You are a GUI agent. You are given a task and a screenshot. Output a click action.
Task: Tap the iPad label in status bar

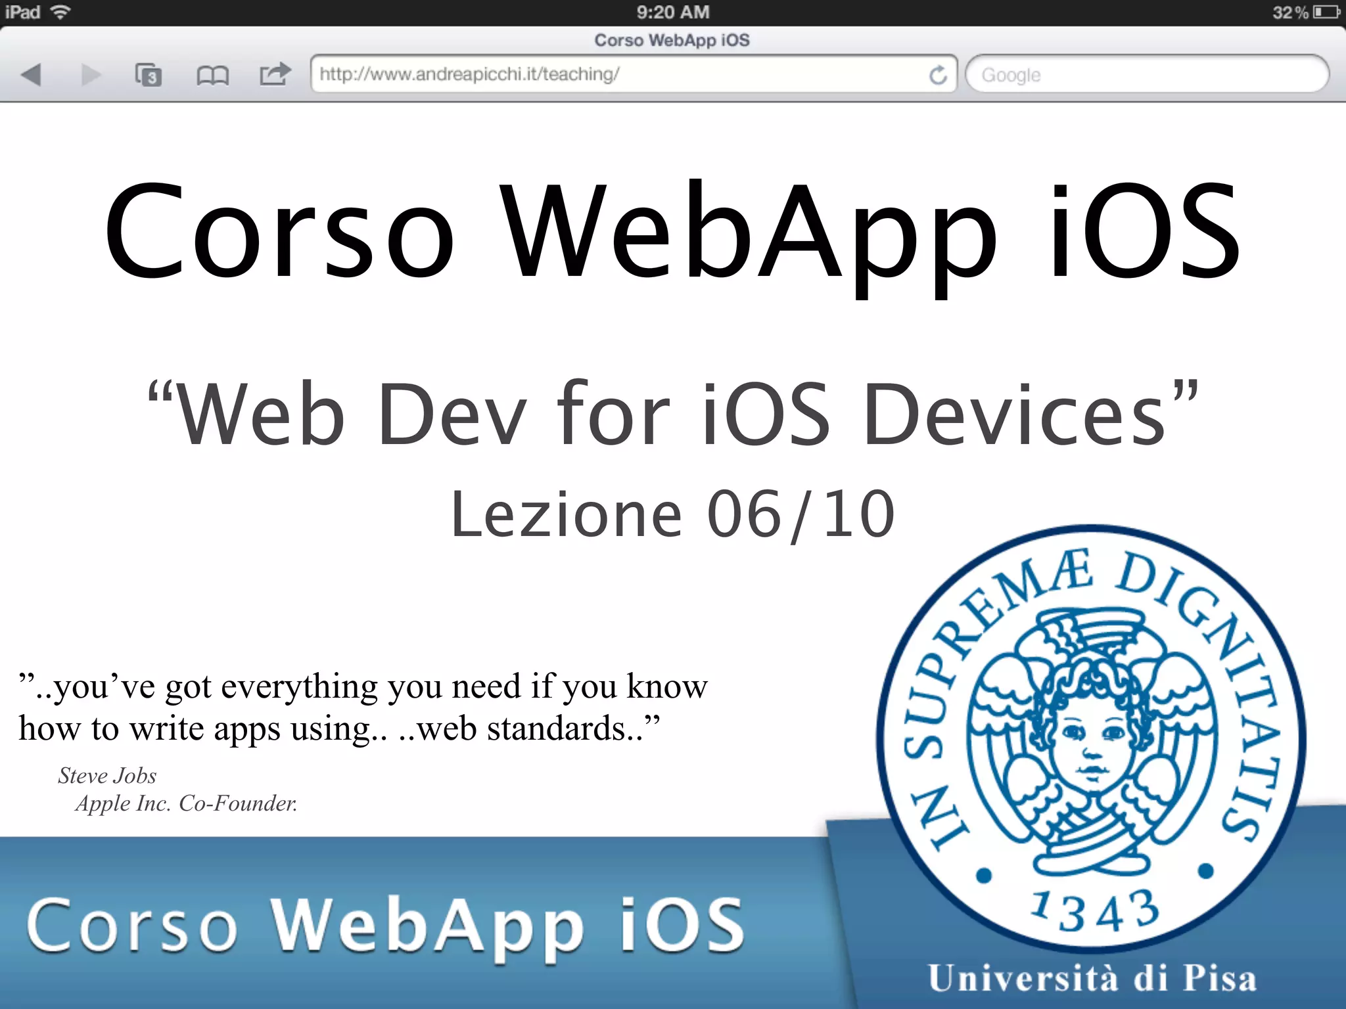tap(23, 12)
